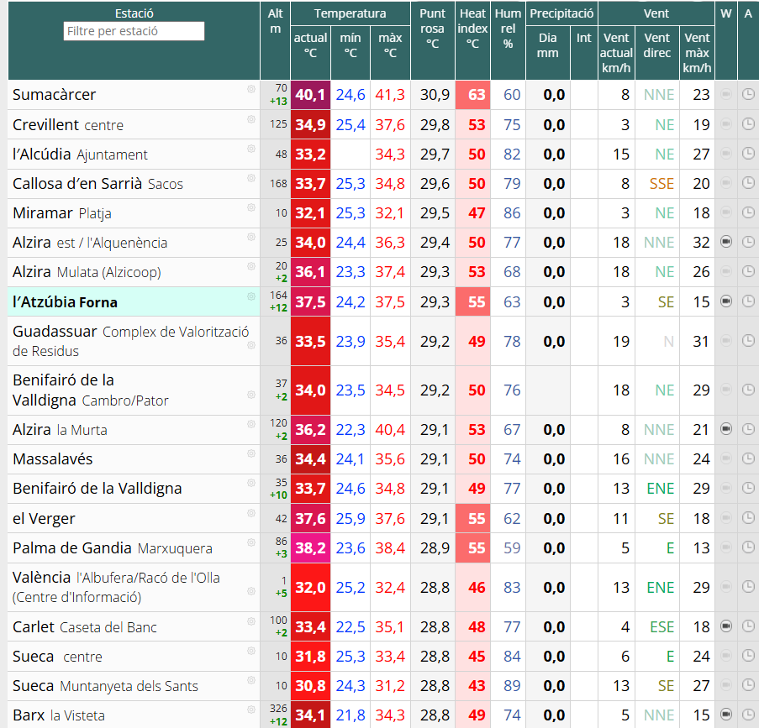Click the clock icon for Alzira Mulata
This screenshot has width=759, height=728.
click(x=748, y=271)
